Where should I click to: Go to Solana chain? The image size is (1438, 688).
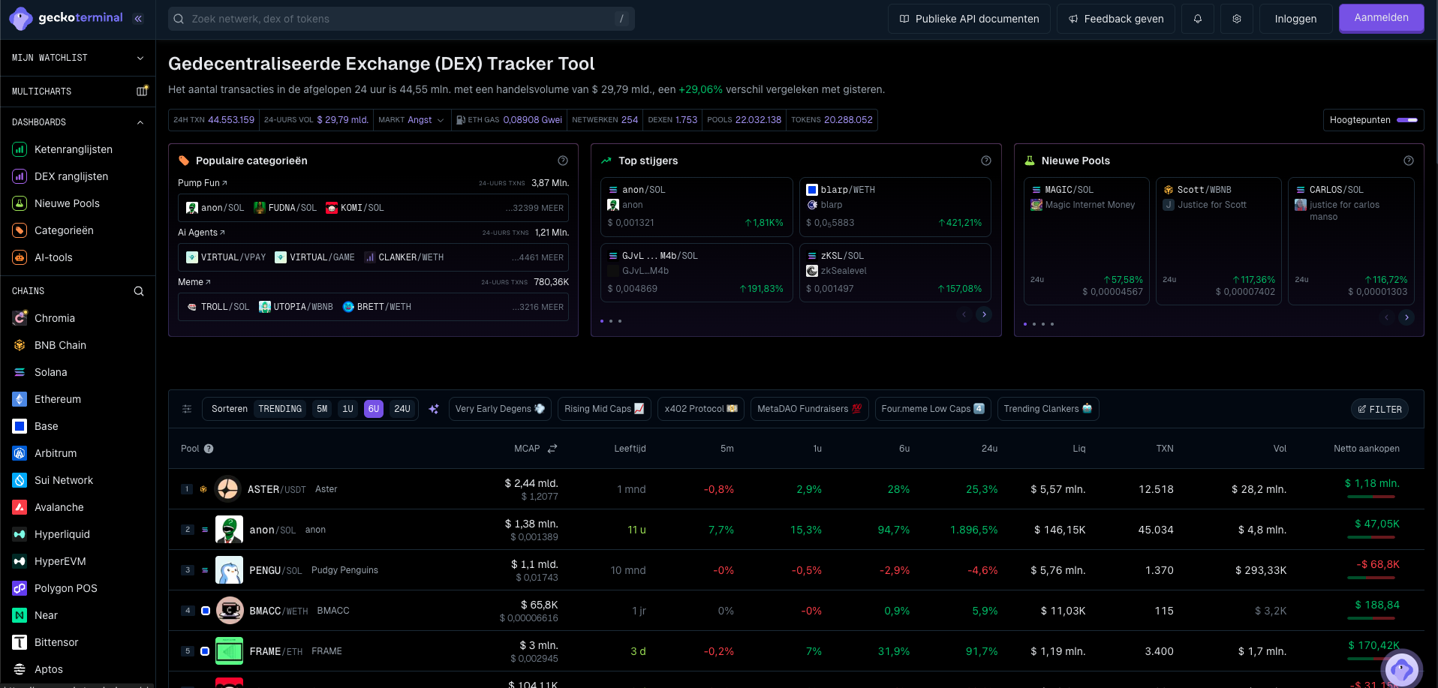50,372
